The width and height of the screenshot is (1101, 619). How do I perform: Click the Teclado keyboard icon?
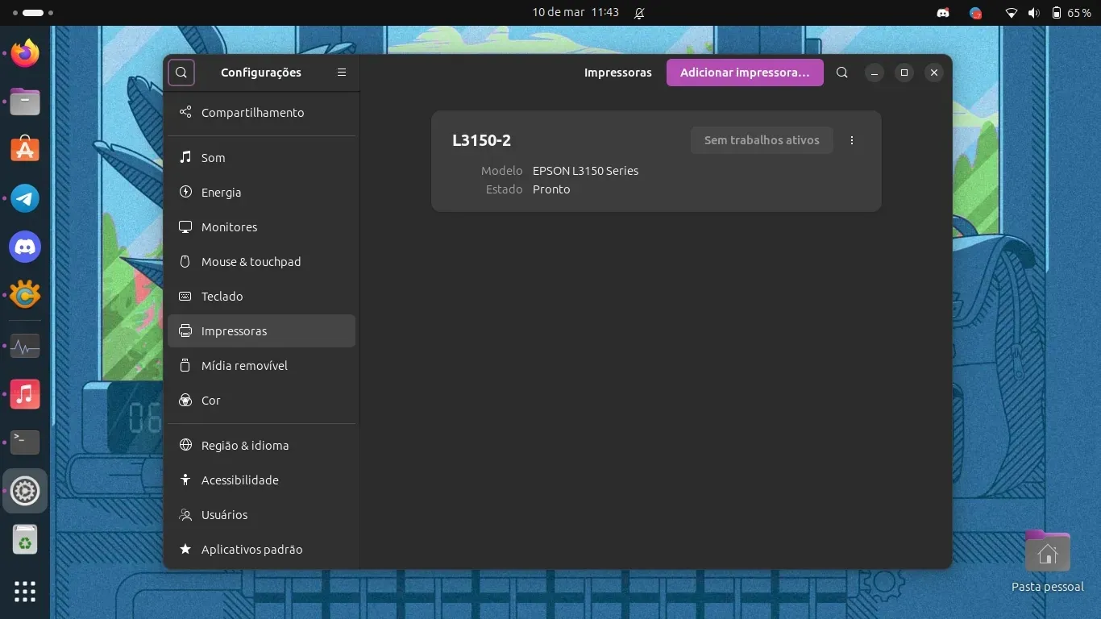click(185, 297)
